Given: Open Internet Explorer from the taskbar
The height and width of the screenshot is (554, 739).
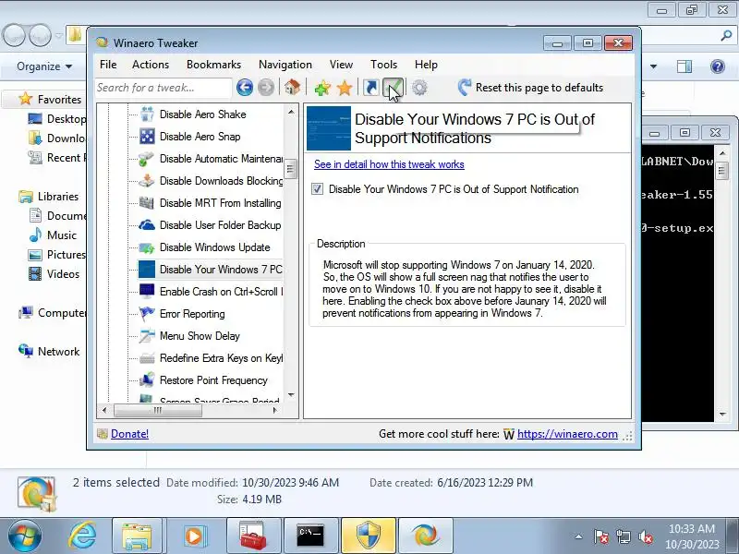Looking at the screenshot, I should 81,536.
